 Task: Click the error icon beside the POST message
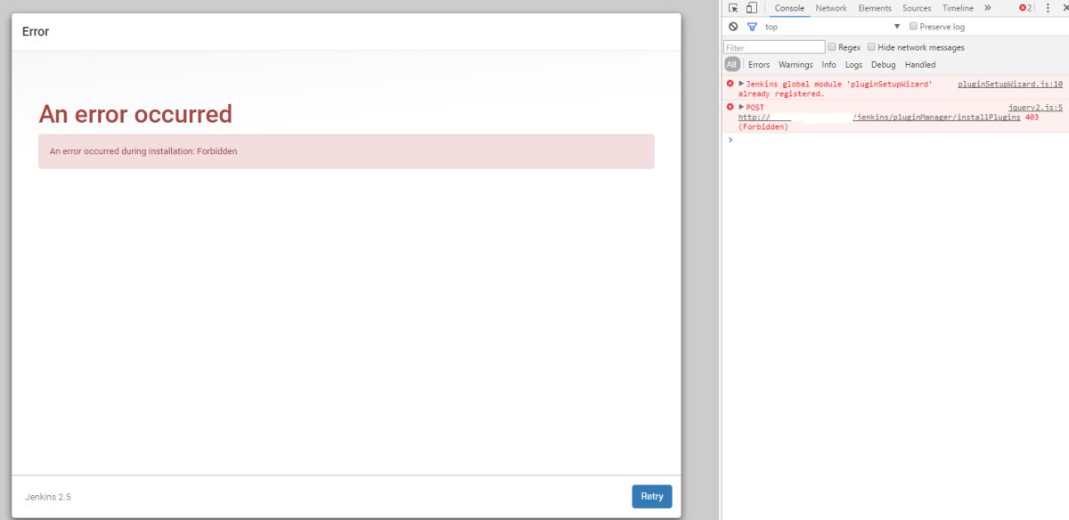(730, 107)
